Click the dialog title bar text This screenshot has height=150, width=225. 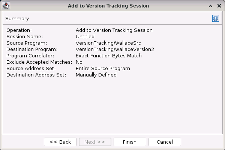(108, 6)
